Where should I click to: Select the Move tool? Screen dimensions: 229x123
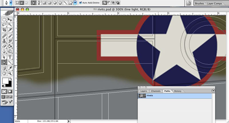coord(10,19)
